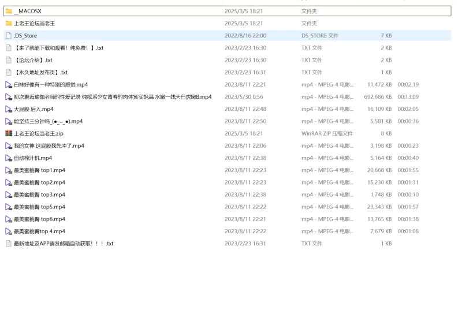Click the txt icon of 【来了就能下载和观看！纯免费！】.txt
Image resolution: width=462 pixels, height=310 pixels.
click(9, 48)
